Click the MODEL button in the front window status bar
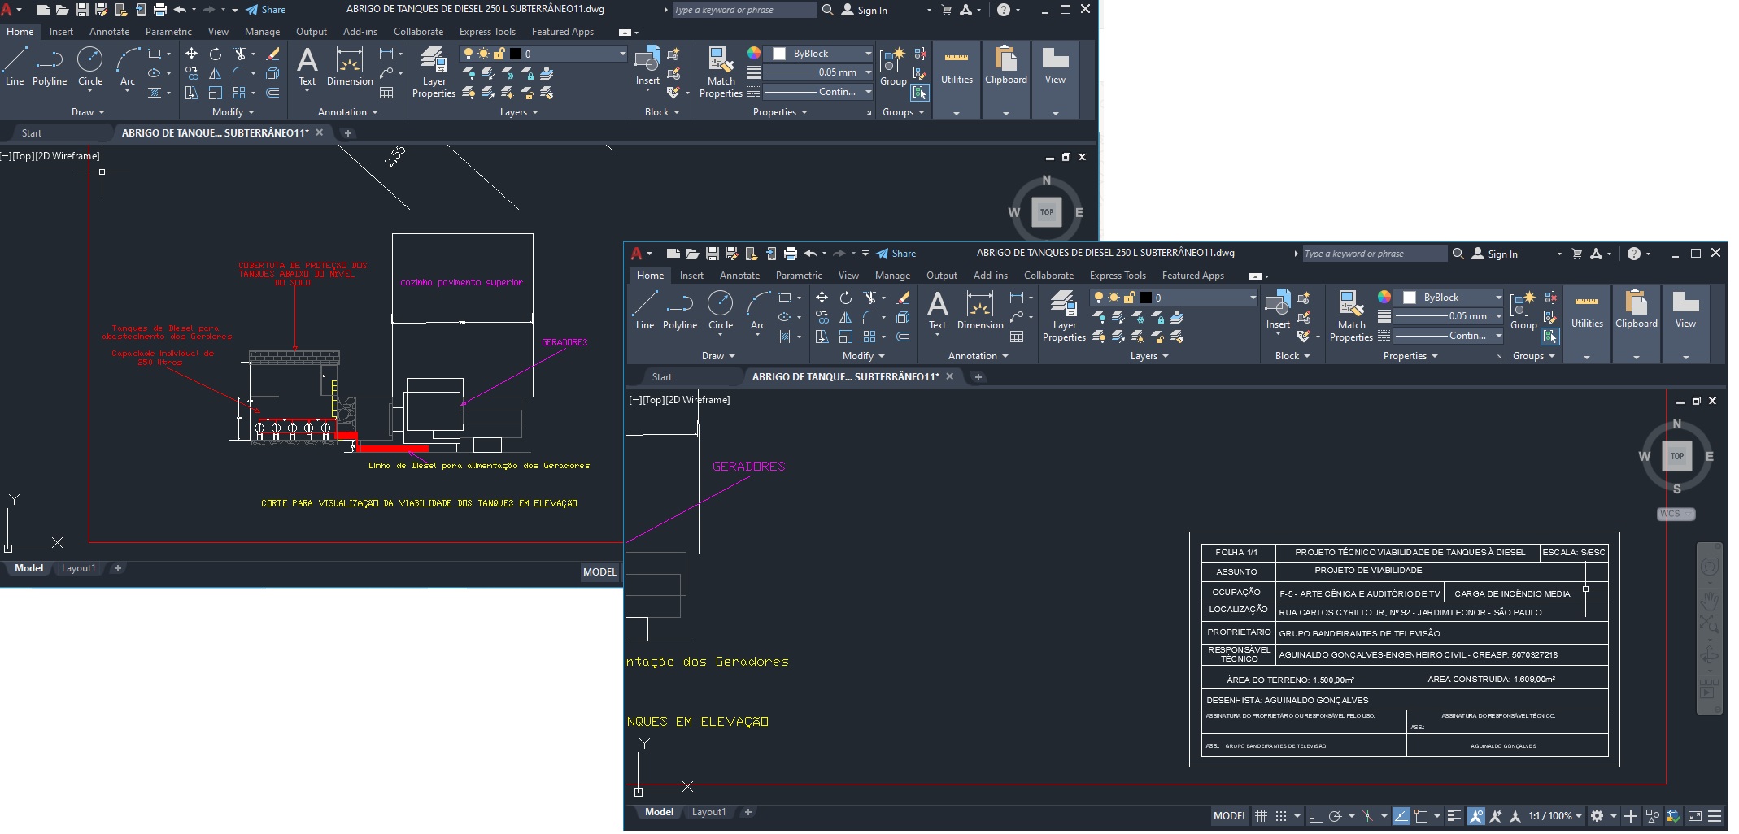 (x=1229, y=816)
